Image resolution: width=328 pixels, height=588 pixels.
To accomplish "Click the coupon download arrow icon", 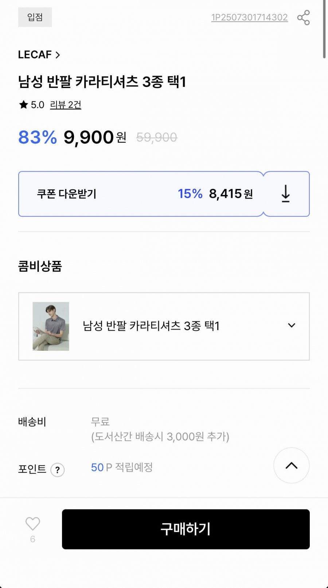I will click(x=286, y=194).
